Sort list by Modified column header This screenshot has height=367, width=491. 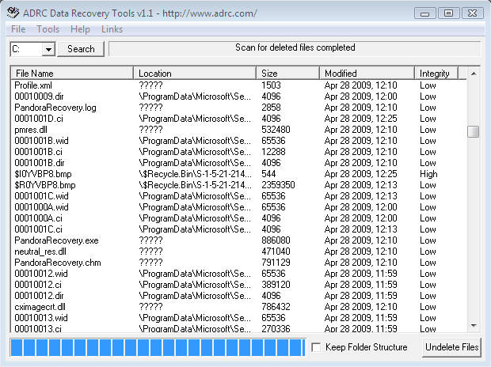point(367,74)
